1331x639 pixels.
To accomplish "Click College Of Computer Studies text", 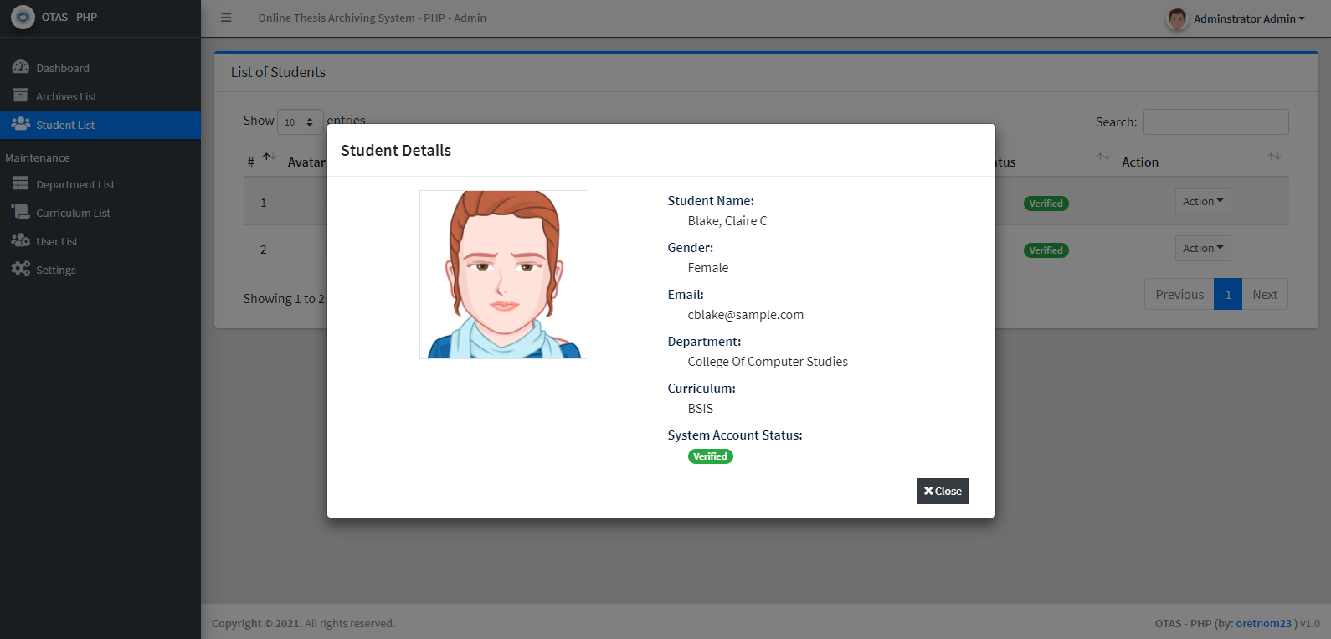I will [768, 362].
